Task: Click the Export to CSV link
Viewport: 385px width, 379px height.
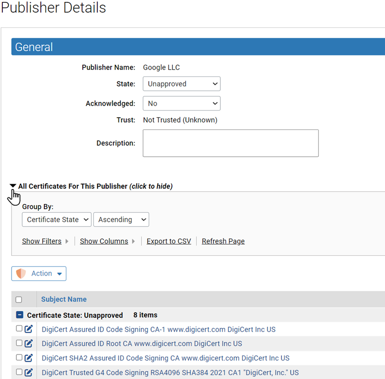Action: click(168, 241)
